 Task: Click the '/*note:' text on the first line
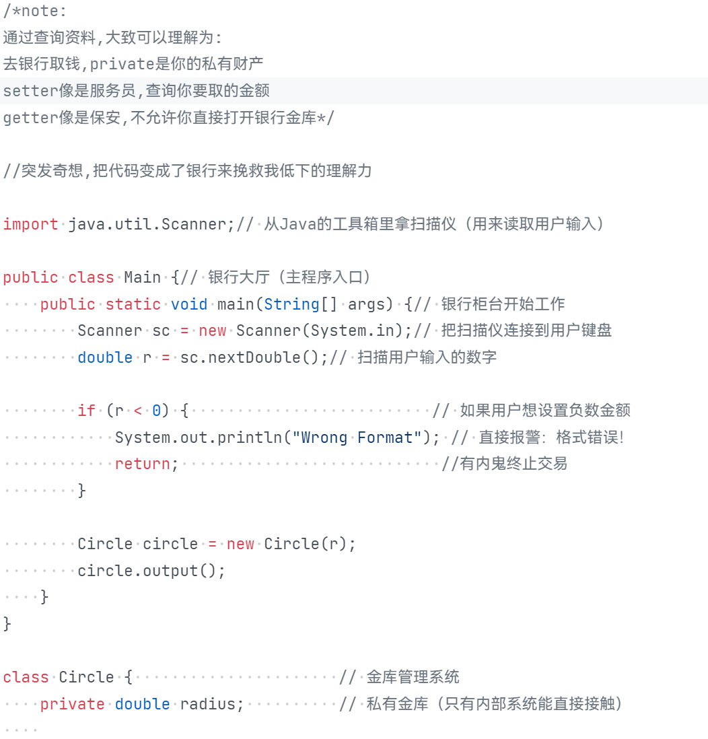[35, 11]
